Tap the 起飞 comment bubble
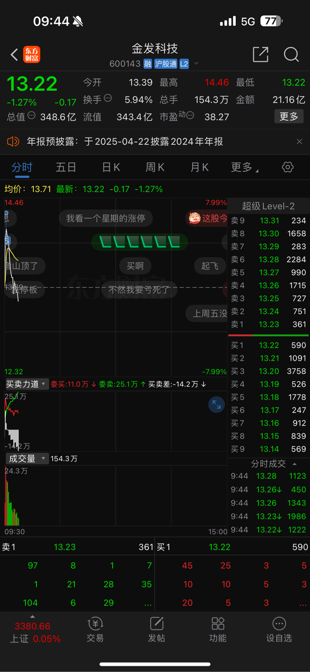This screenshot has height=672, width=310. (x=209, y=266)
